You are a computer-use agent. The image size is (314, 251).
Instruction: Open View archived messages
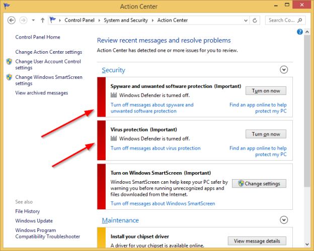pyautogui.click(x=42, y=93)
